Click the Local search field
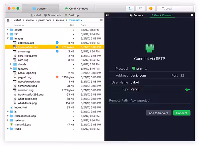 tap(175, 9)
